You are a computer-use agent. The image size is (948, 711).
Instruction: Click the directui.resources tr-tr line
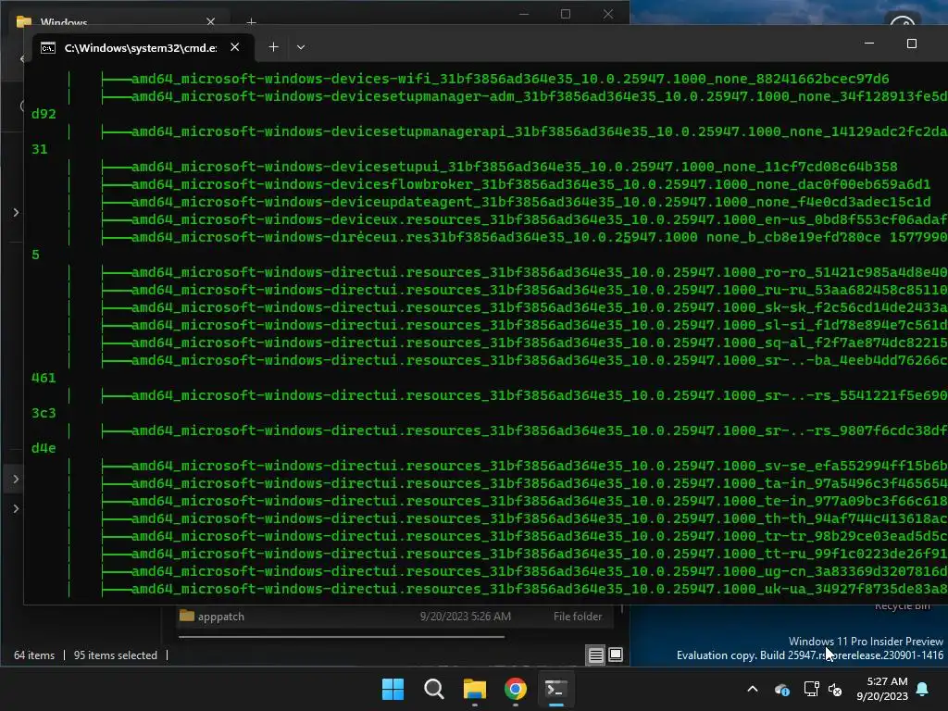[540, 536]
